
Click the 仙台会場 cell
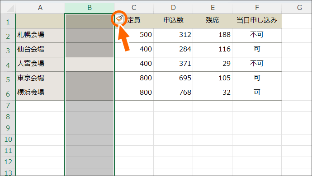point(40,50)
